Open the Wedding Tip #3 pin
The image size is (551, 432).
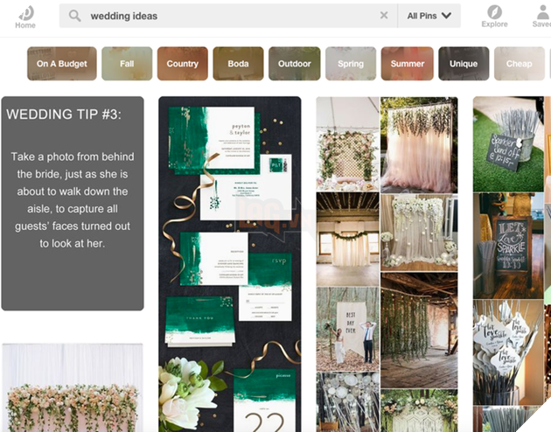[73, 203]
